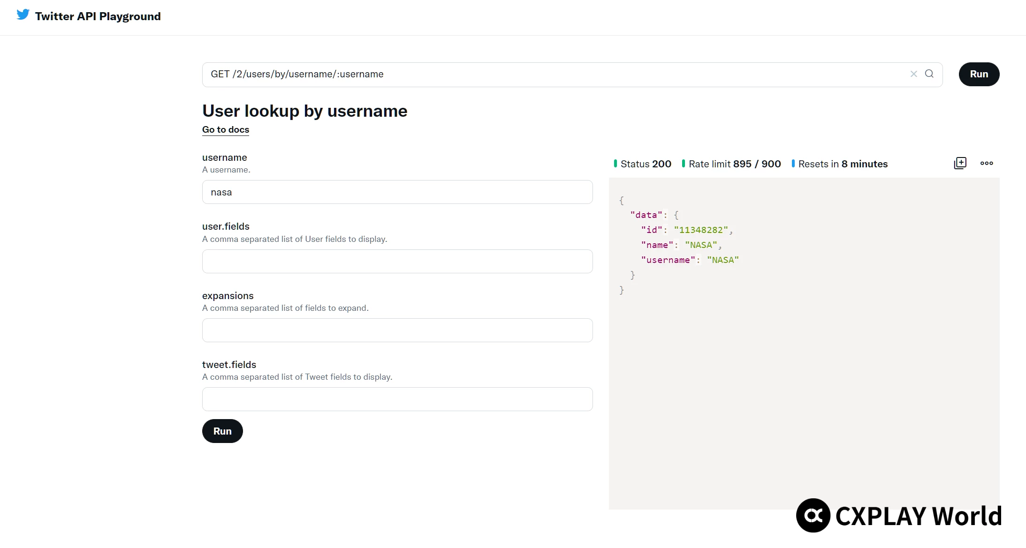
Task: Click the tweet.fields label
Action: [x=229, y=365]
